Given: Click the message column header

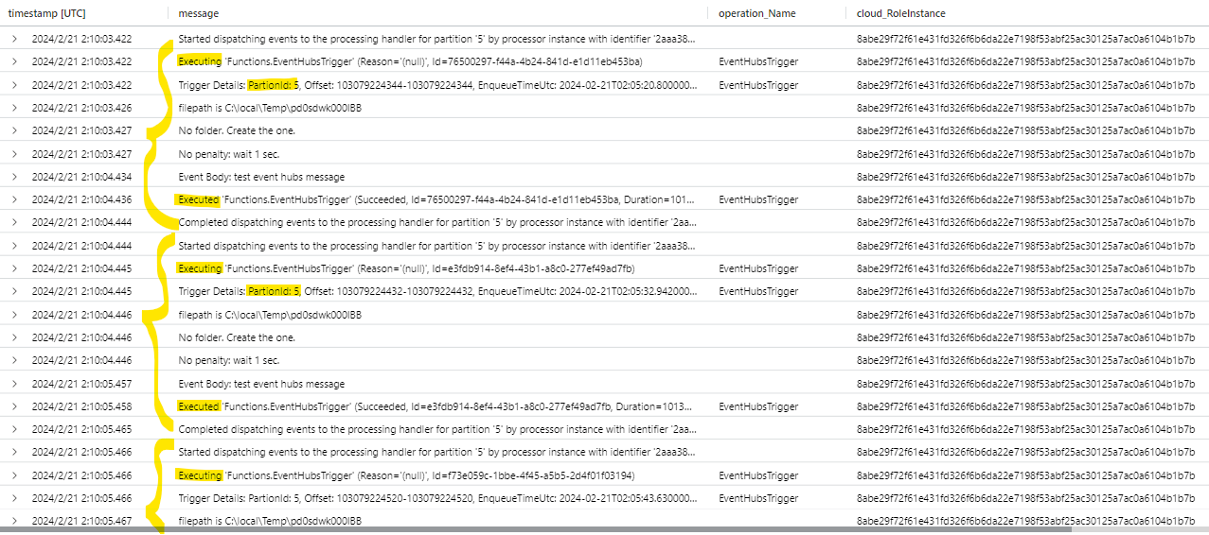Looking at the screenshot, I should pyautogui.click(x=198, y=13).
